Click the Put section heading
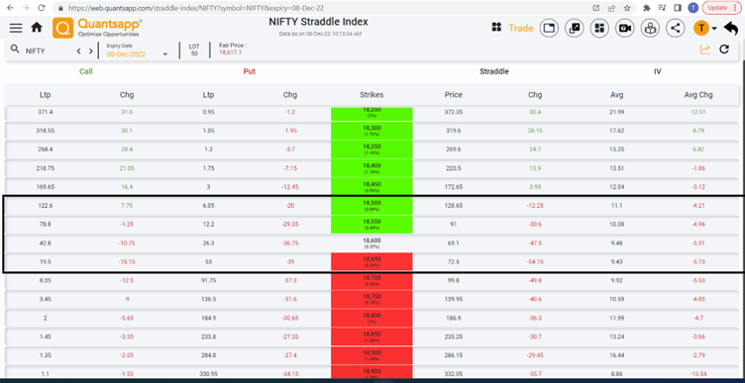 coord(250,71)
